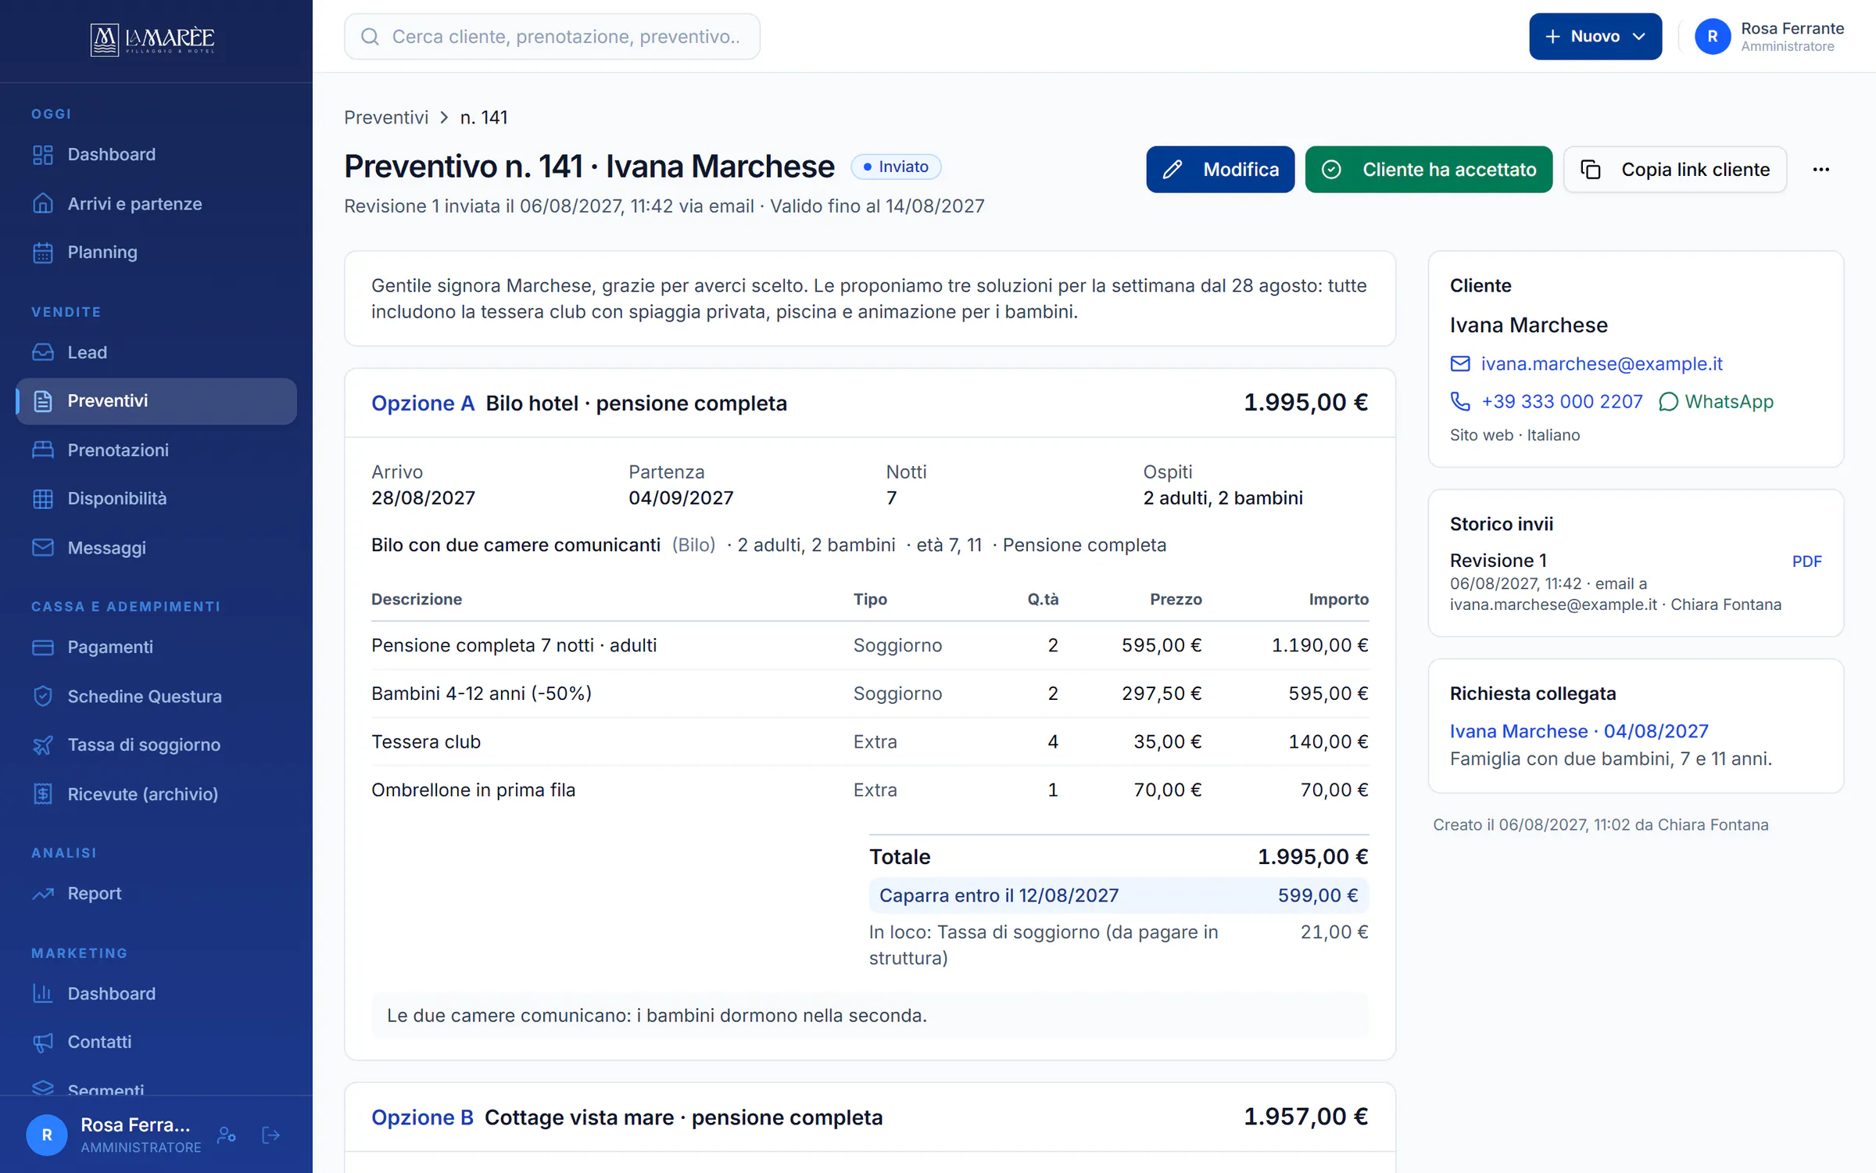Mark quote as Cliente ha accettato
This screenshot has height=1173, width=1876.
coord(1428,170)
